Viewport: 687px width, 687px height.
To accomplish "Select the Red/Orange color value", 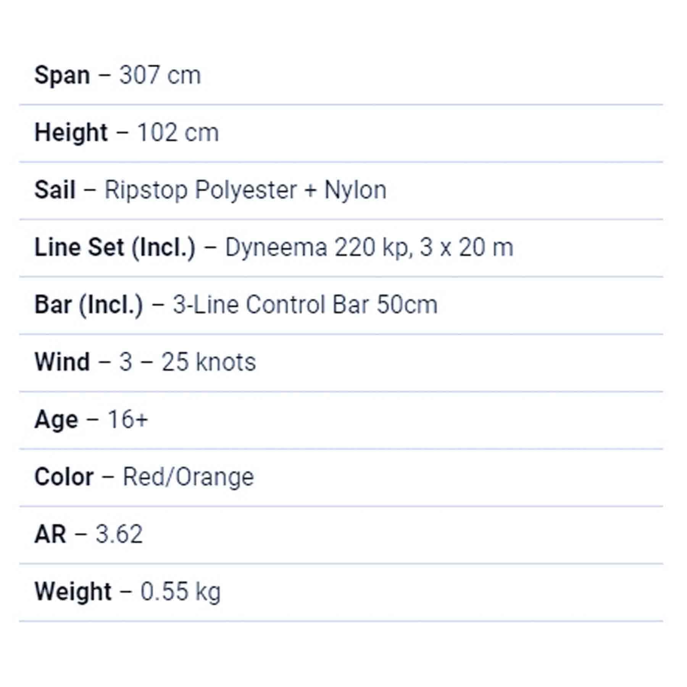I will tap(188, 477).
